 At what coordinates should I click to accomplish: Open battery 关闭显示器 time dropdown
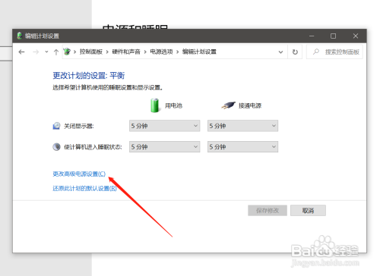tap(164, 126)
